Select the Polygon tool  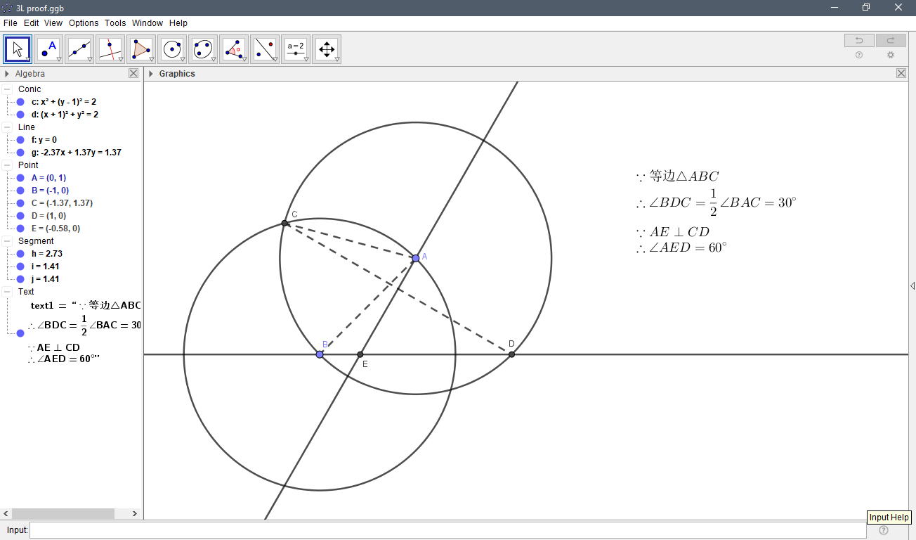click(140, 49)
